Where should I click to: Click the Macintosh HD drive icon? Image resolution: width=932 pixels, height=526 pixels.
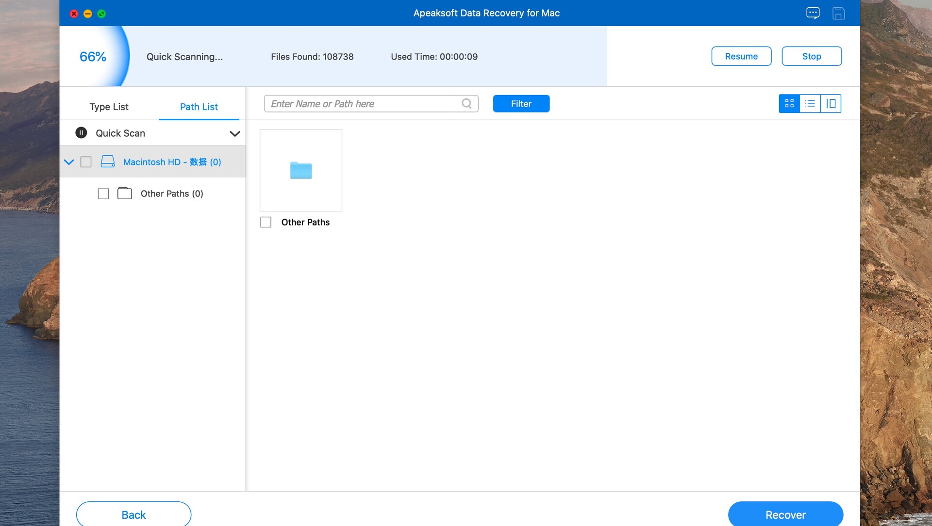(x=107, y=162)
